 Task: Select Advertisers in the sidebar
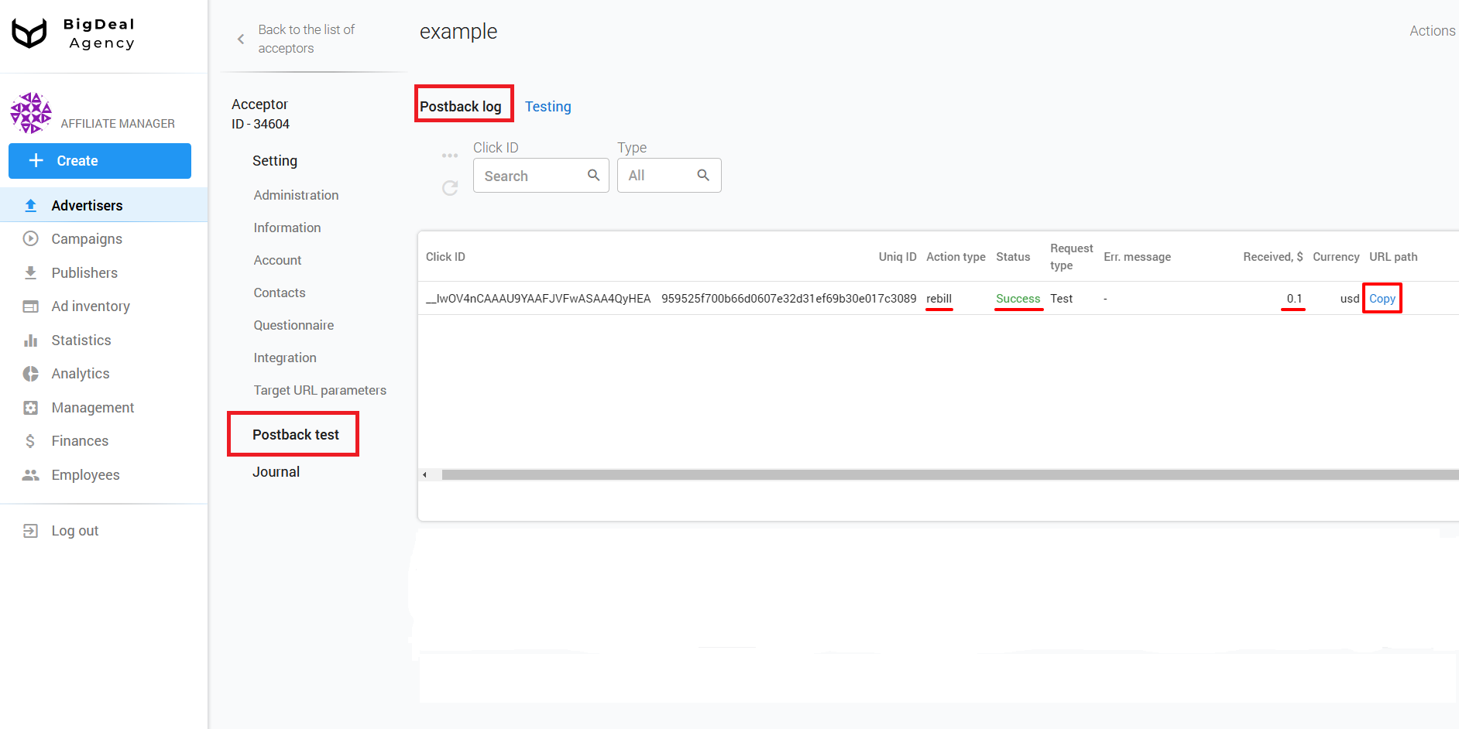click(x=87, y=204)
